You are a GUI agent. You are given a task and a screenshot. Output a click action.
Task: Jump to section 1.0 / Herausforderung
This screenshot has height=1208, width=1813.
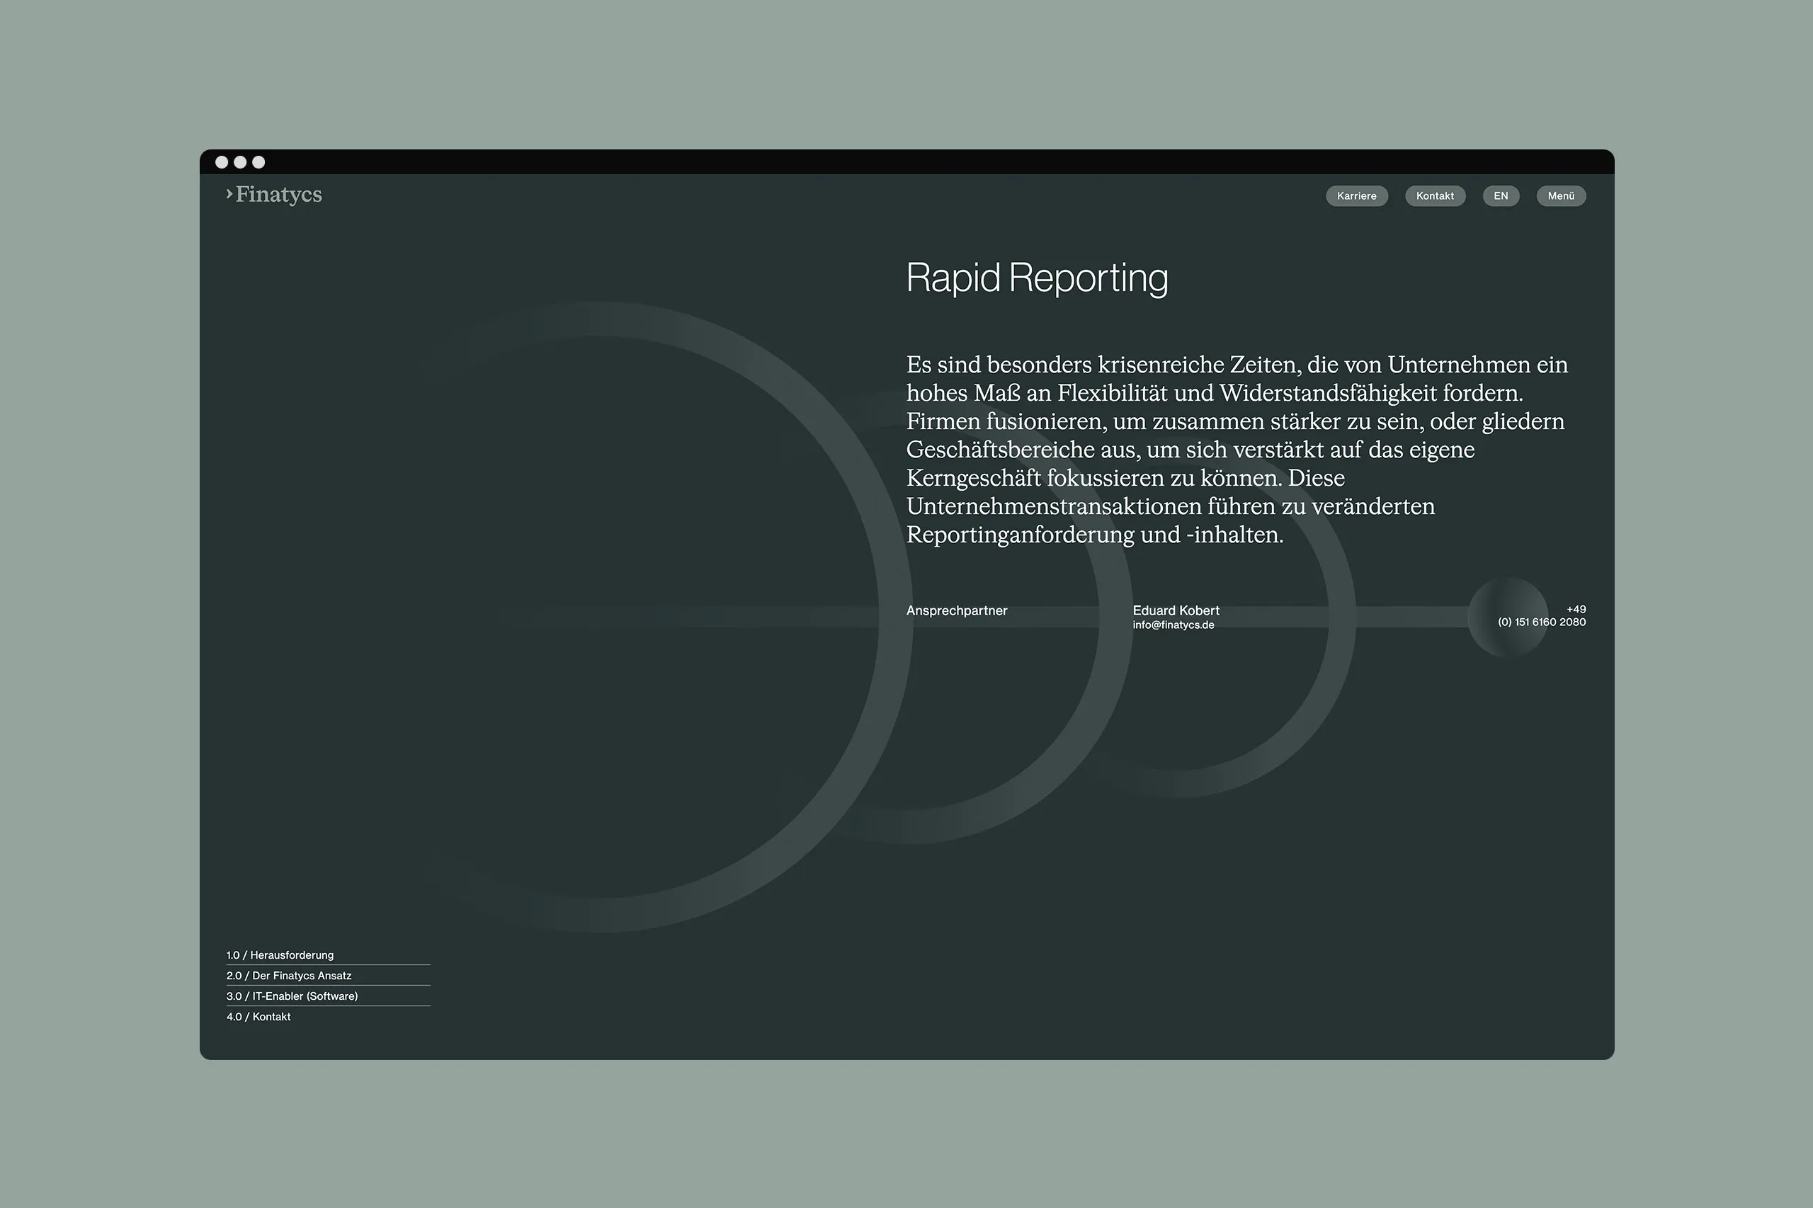pyautogui.click(x=280, y=955)
